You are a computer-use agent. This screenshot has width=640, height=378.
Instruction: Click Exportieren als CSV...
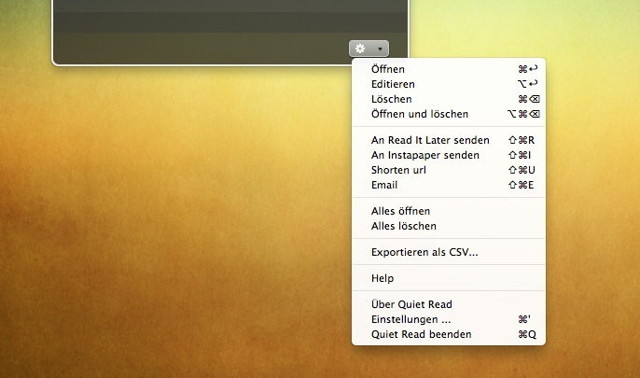[x=449, y=252]
